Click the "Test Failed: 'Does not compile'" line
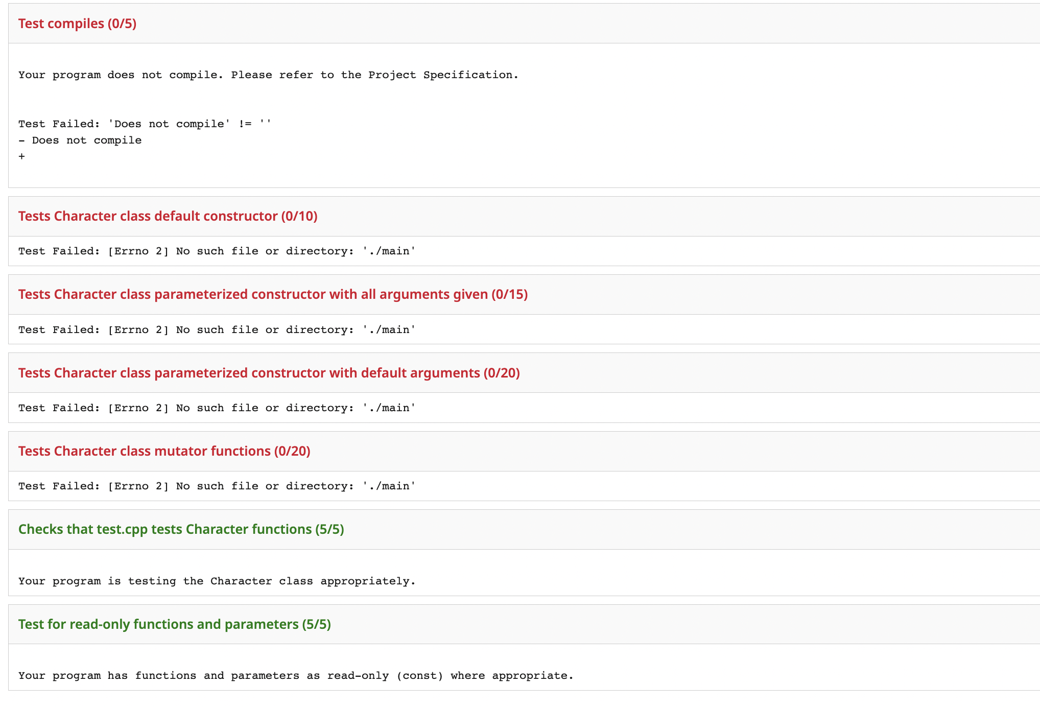The image size is (1040, 708). point(145,124)
